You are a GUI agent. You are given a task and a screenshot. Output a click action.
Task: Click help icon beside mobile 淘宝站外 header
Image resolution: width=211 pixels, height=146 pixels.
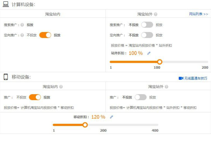click(166, 87)
